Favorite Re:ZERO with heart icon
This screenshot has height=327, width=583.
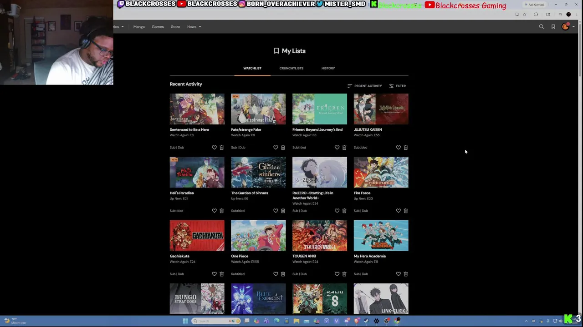click(x=337, y=211)
